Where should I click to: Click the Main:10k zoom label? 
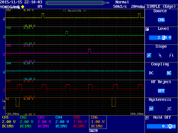[x=75, y=11]
